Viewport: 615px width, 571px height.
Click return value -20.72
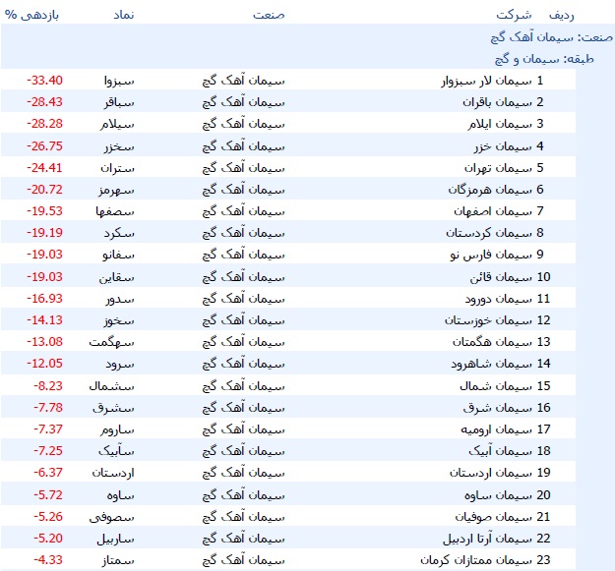tap(44, 189)
